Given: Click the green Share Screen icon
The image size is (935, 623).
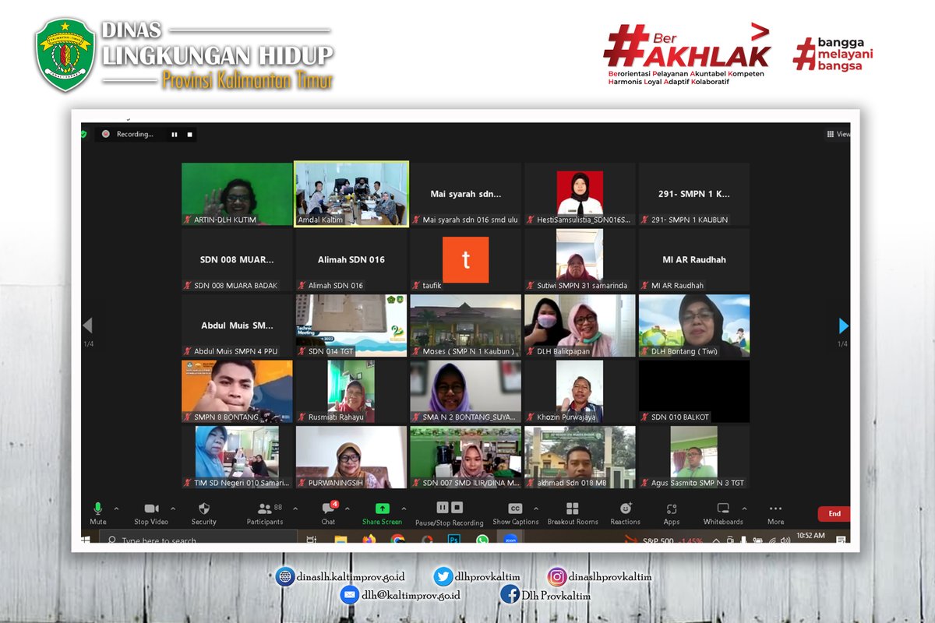Looking at the screenshot, I should click(x=382, y=509).
